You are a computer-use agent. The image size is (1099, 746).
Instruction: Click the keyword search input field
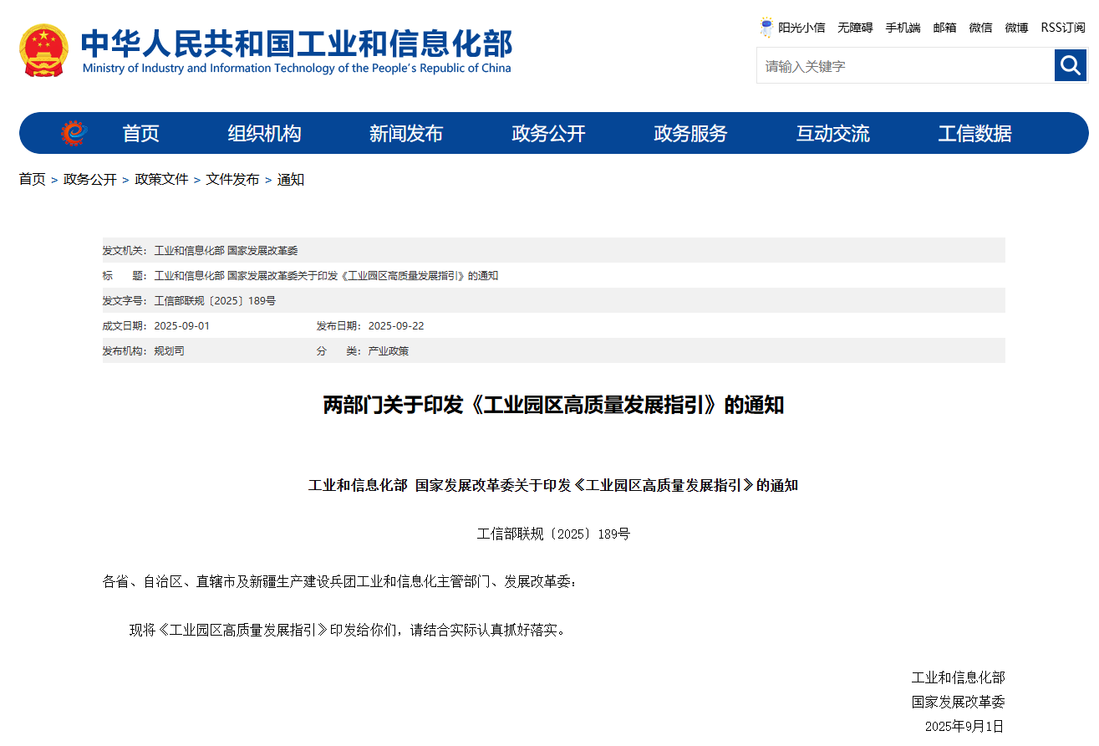pyautogui.click(x=904, y=66)
